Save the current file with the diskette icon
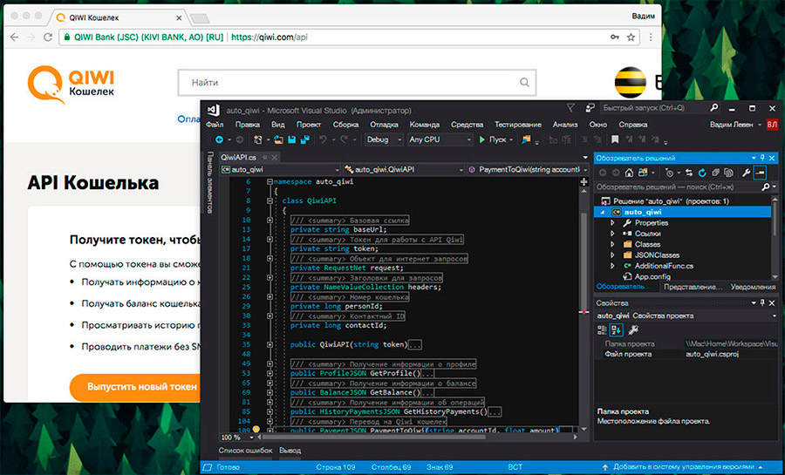785x475 pixels. pos(291,140)
